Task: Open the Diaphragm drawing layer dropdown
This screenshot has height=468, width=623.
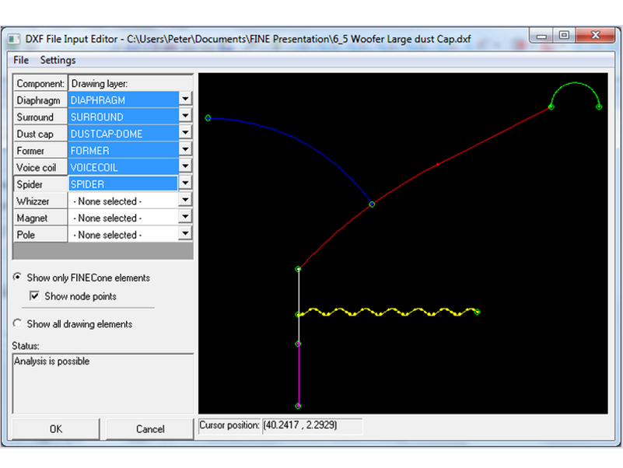Action: (x=185, y=100)
